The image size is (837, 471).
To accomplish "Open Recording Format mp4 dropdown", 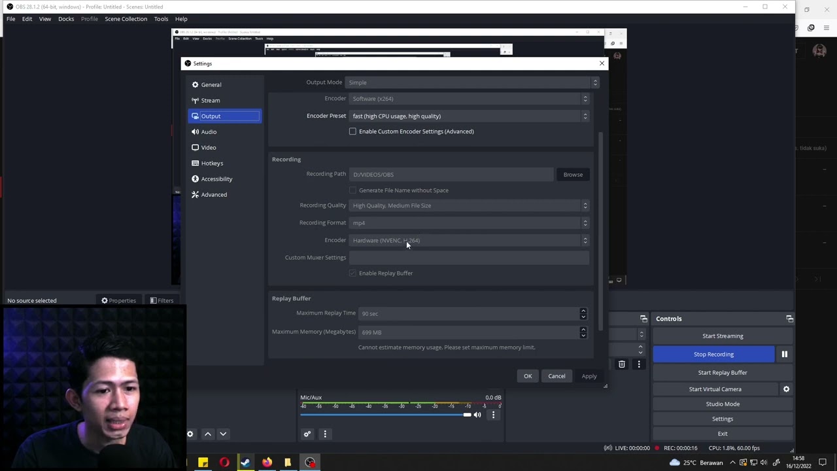I will point(469,223).
